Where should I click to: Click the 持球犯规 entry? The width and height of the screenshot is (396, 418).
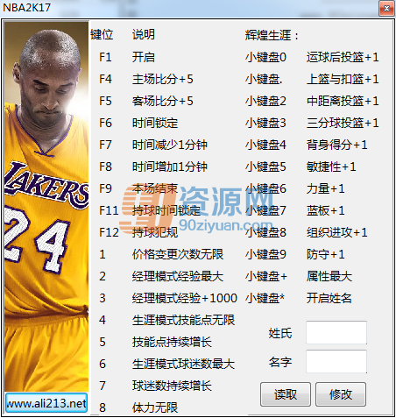click(x=155, y=232)
